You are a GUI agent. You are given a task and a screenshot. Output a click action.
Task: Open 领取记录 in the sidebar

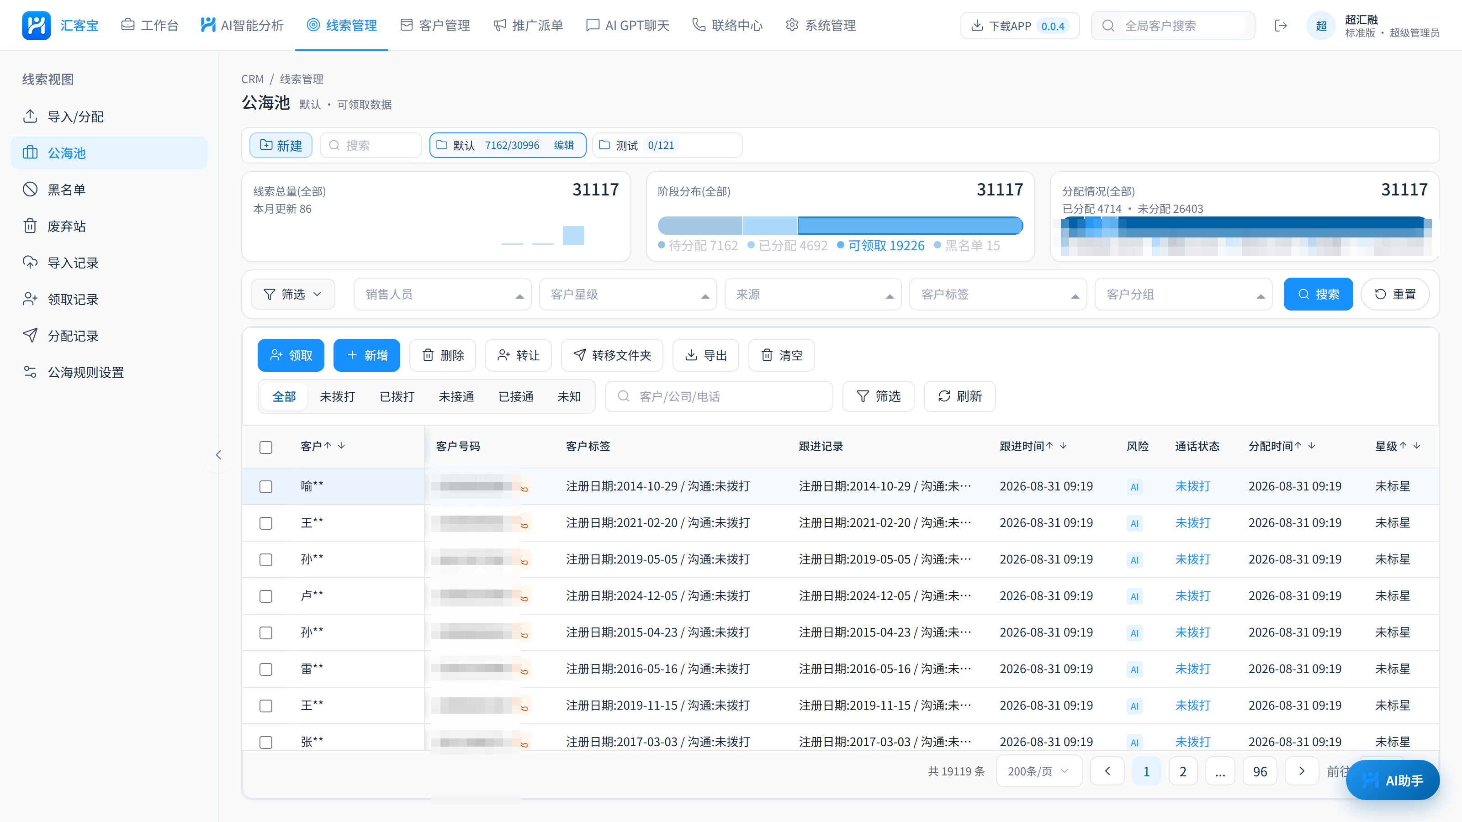(x=109, y=299)
